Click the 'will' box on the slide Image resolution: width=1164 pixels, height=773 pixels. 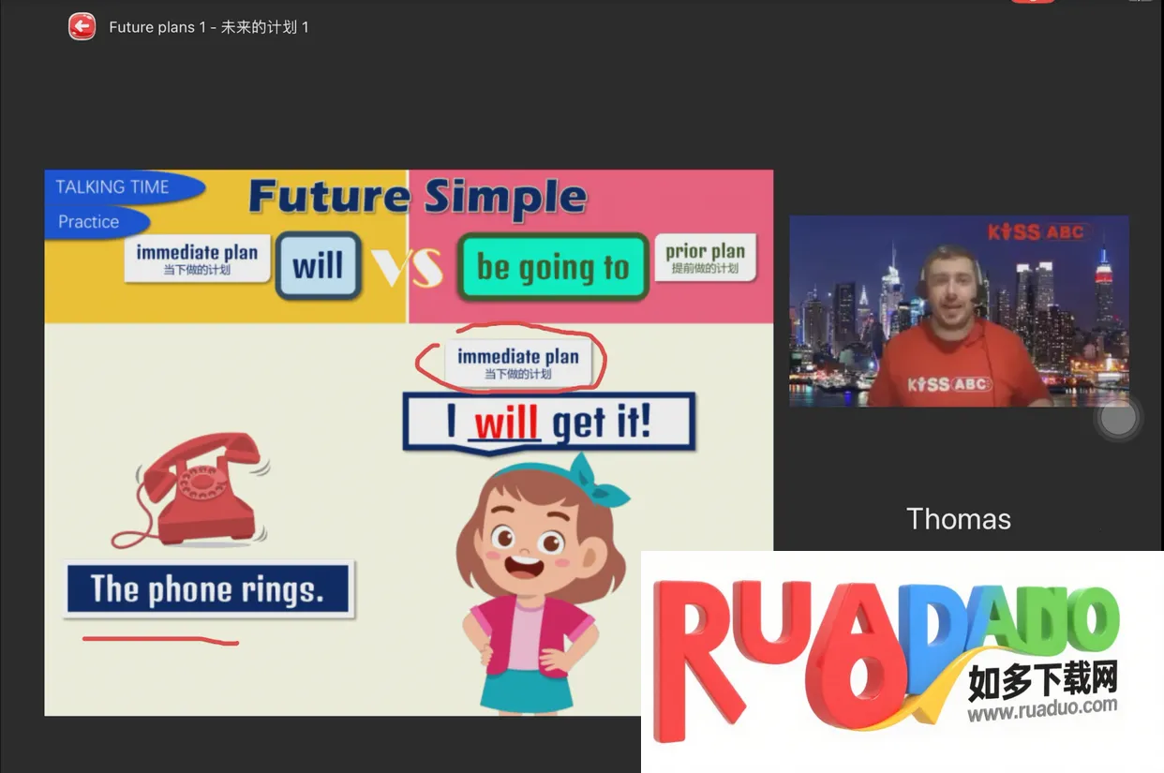[x=318, y=266]
